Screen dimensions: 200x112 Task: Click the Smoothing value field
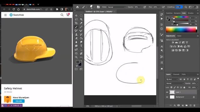[x=178, y=7]
